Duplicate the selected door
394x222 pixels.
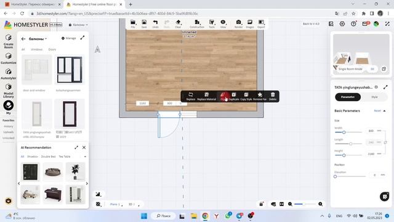pyautogui.click(x=234, y=96)
